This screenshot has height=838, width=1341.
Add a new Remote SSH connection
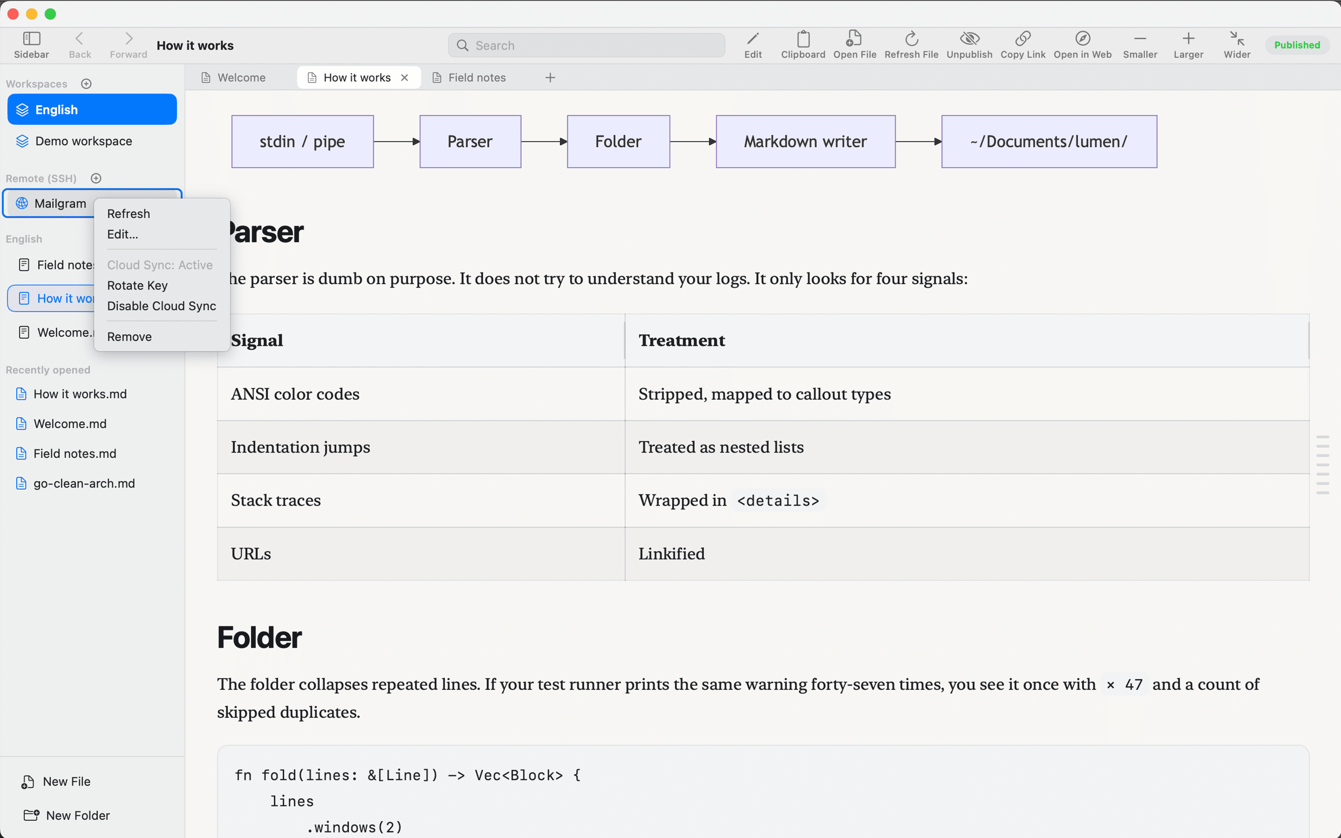[96, 178]
